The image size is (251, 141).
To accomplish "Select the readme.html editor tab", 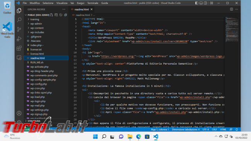I will click(x=81, y=9).
